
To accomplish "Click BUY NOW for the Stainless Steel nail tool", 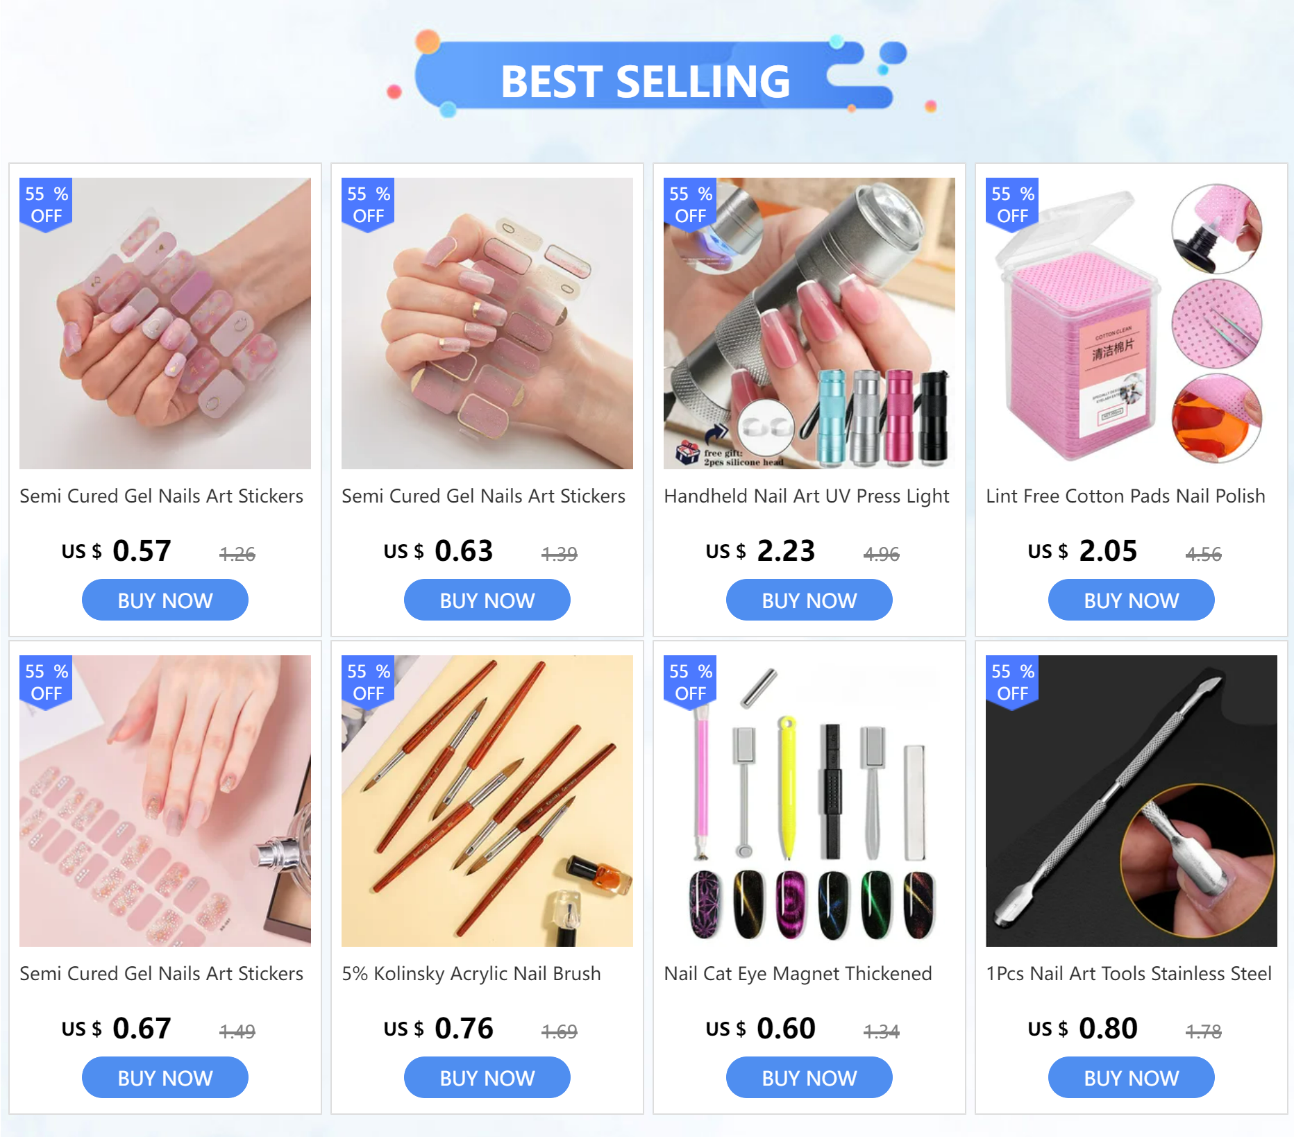I will coord(1132,1078).
